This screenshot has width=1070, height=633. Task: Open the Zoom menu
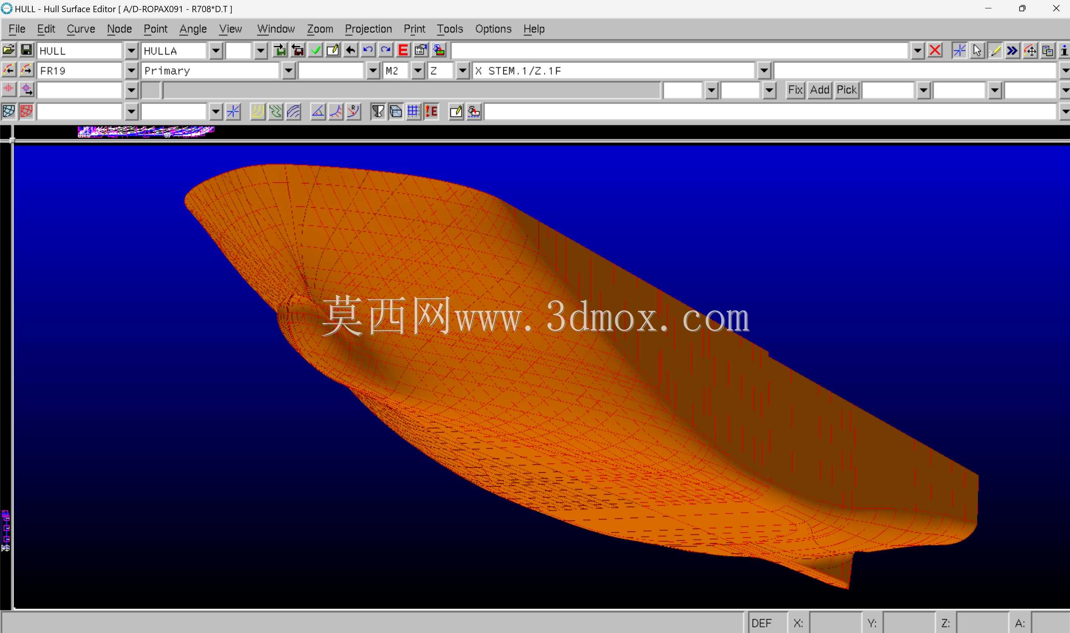320,29
